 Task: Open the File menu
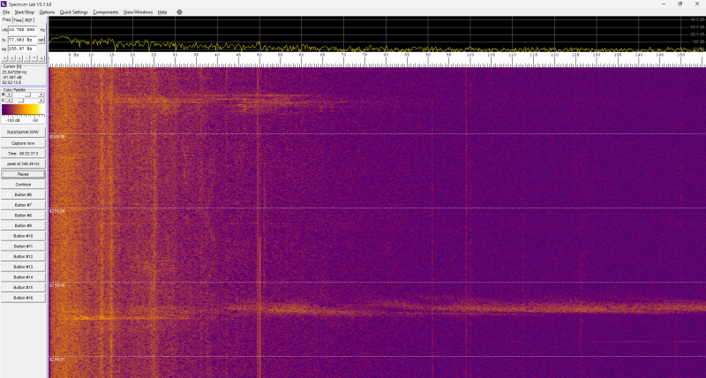tap(6, 12)
